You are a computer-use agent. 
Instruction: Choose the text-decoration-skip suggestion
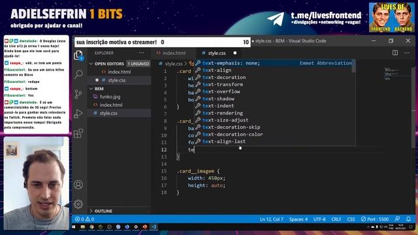[x=273, y=127]
